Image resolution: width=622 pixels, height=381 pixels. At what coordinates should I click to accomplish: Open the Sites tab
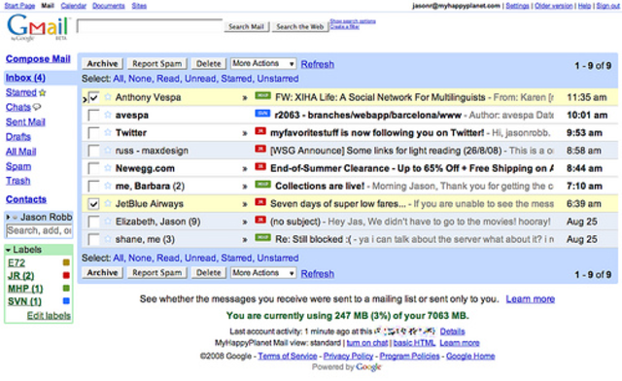[139, 6]
